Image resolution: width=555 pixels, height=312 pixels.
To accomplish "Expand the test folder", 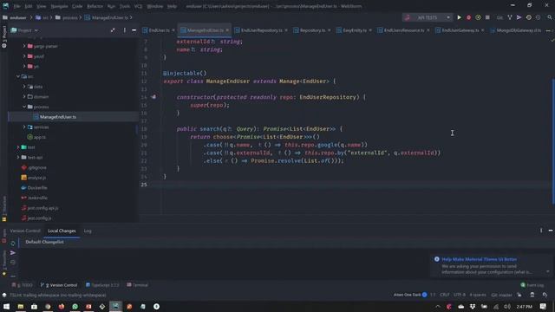I will coord(18,147).
